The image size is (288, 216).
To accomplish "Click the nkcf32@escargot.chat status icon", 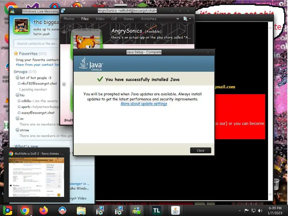I will (19, 83).
